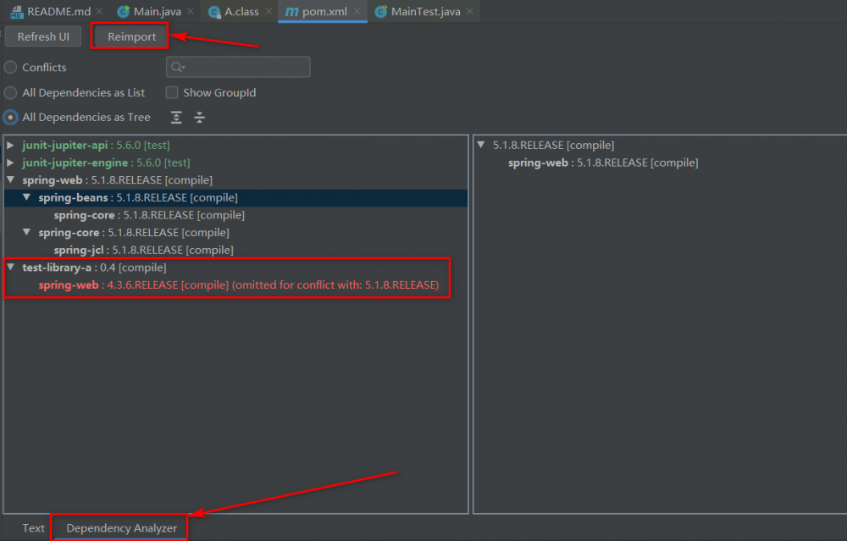
Task: Close the MainTest.java tab
Action: pyautogui.click(x=470, y=11)
